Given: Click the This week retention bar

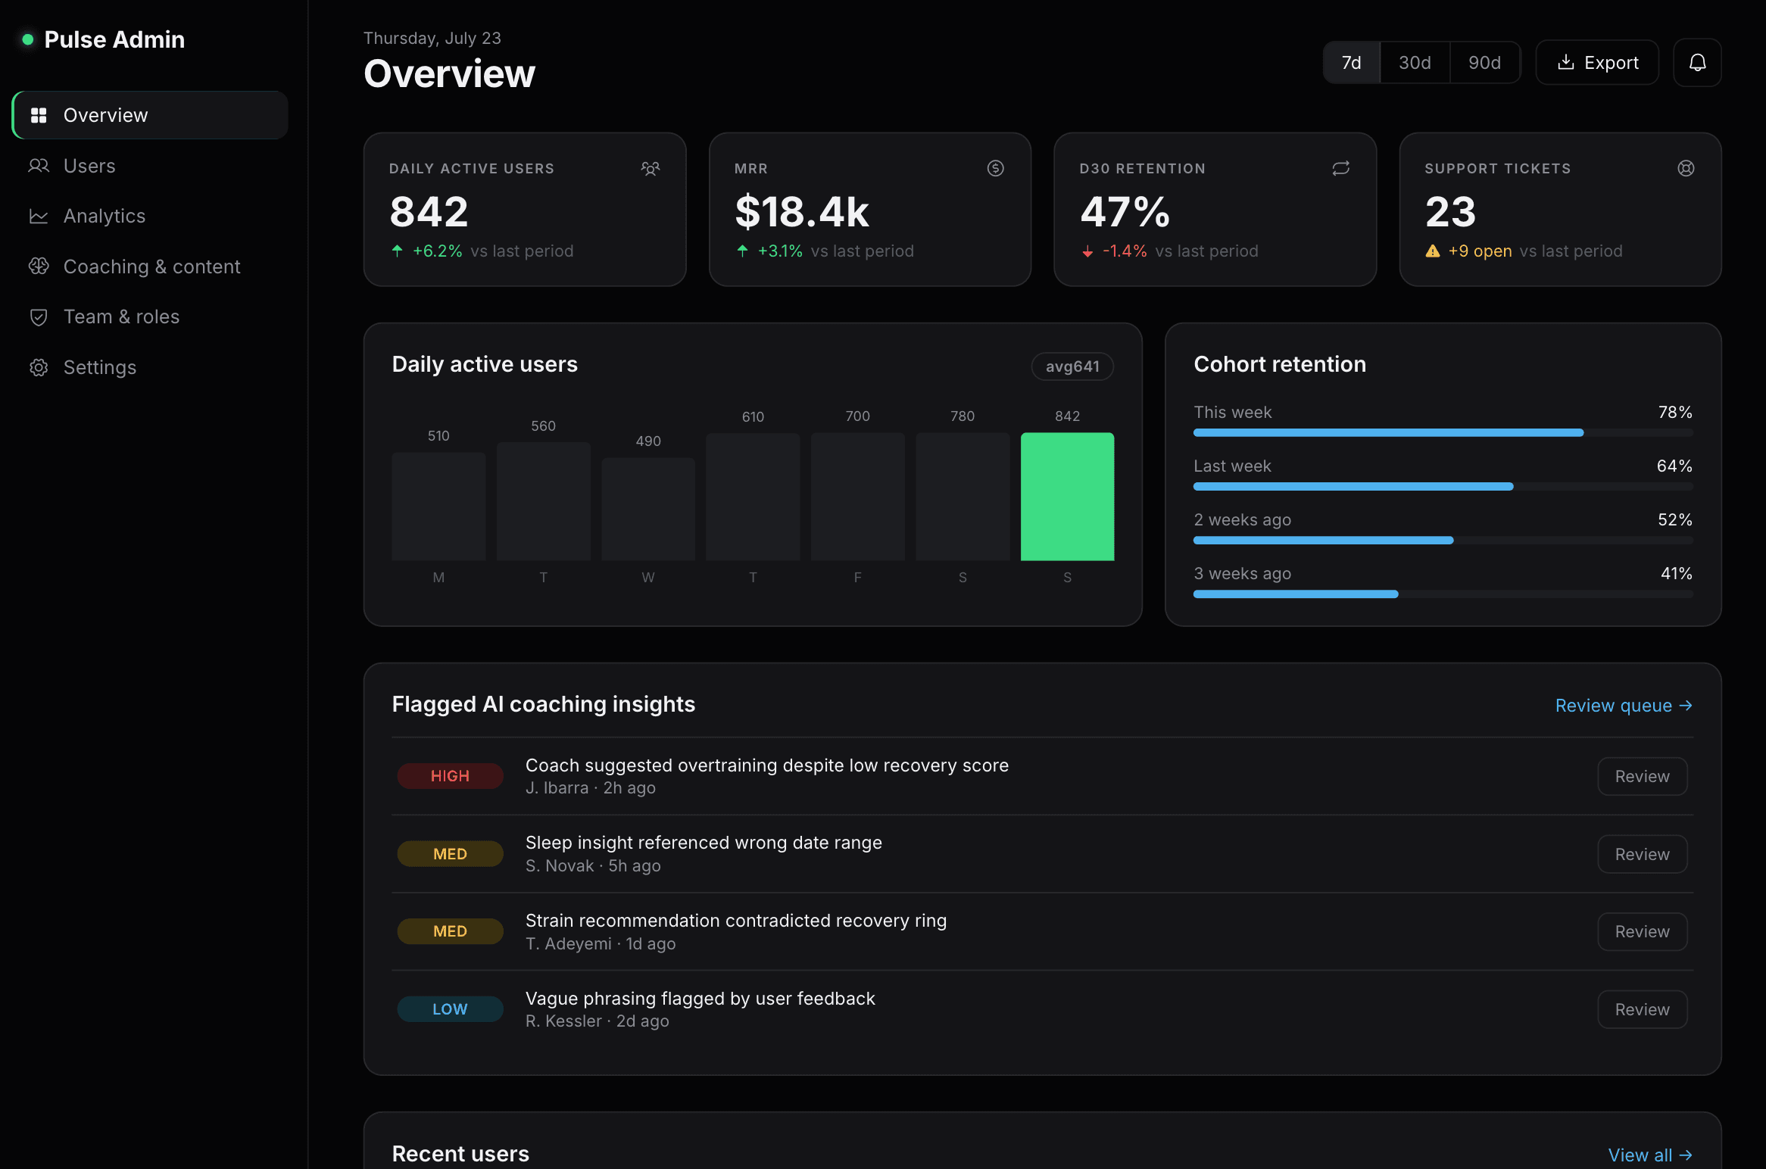Looking at the screenshot, I should [x=1443, y=432].
